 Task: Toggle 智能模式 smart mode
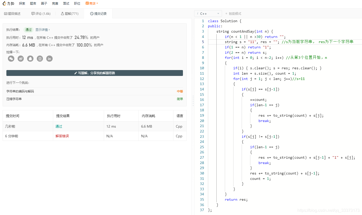pyautogui.click(x=233, y=14)
